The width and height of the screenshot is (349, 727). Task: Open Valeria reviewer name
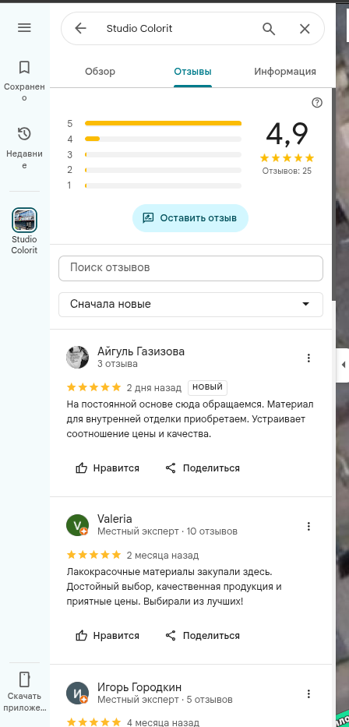click(x=115, y=519)
